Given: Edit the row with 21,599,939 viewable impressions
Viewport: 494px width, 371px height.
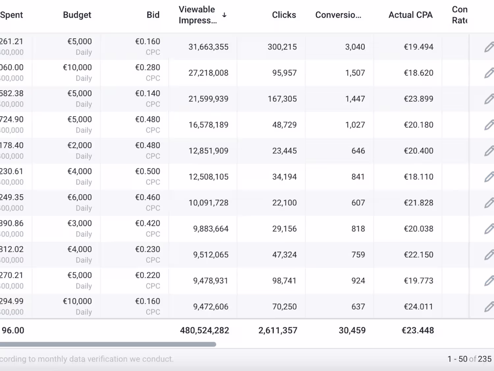Looking at the screenshot, I should pyautogui.click(x=489, y=99).
